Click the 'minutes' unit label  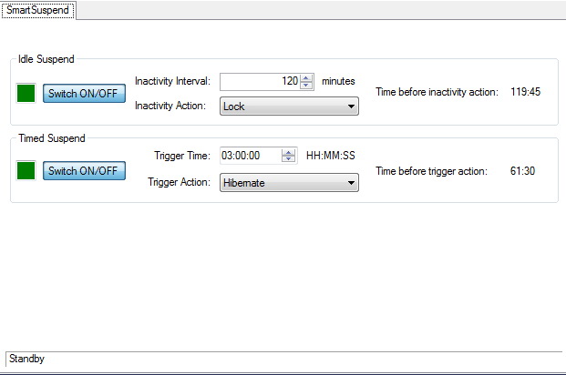pyautogui.click(x=338, y=81)
